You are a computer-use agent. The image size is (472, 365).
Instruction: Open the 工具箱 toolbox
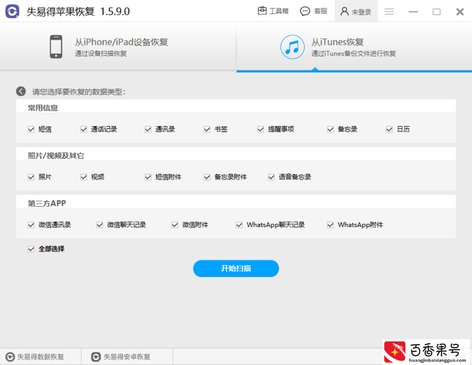coord(273,11)
